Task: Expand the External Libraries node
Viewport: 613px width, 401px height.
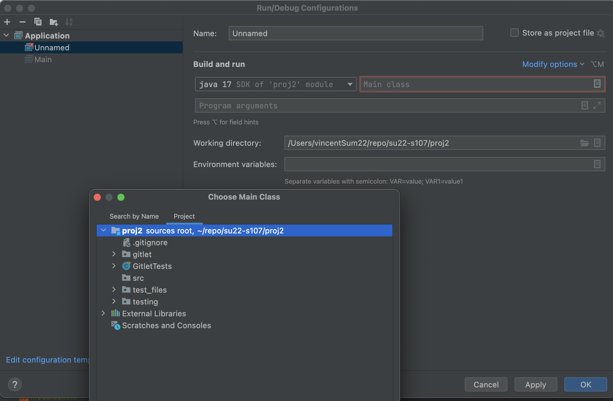Action: click(x=103, y=313)
